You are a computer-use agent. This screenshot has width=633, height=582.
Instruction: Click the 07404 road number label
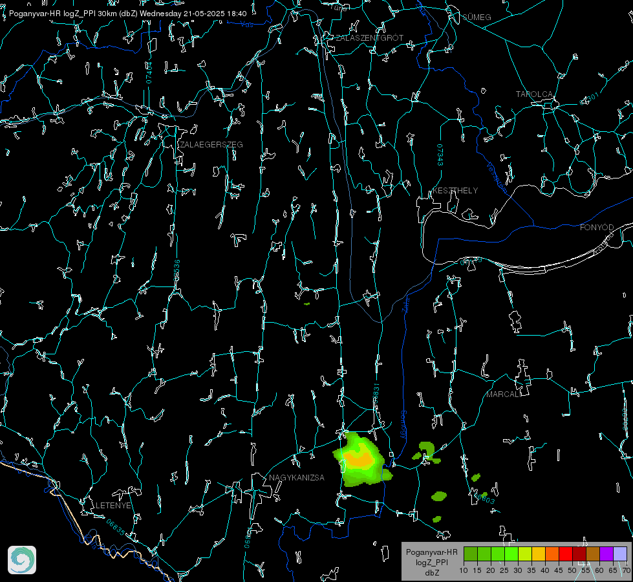149,72
